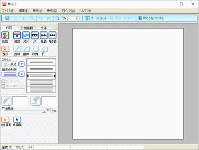
Task: Click the paste clipboard icon
Action: coord(32,18)
